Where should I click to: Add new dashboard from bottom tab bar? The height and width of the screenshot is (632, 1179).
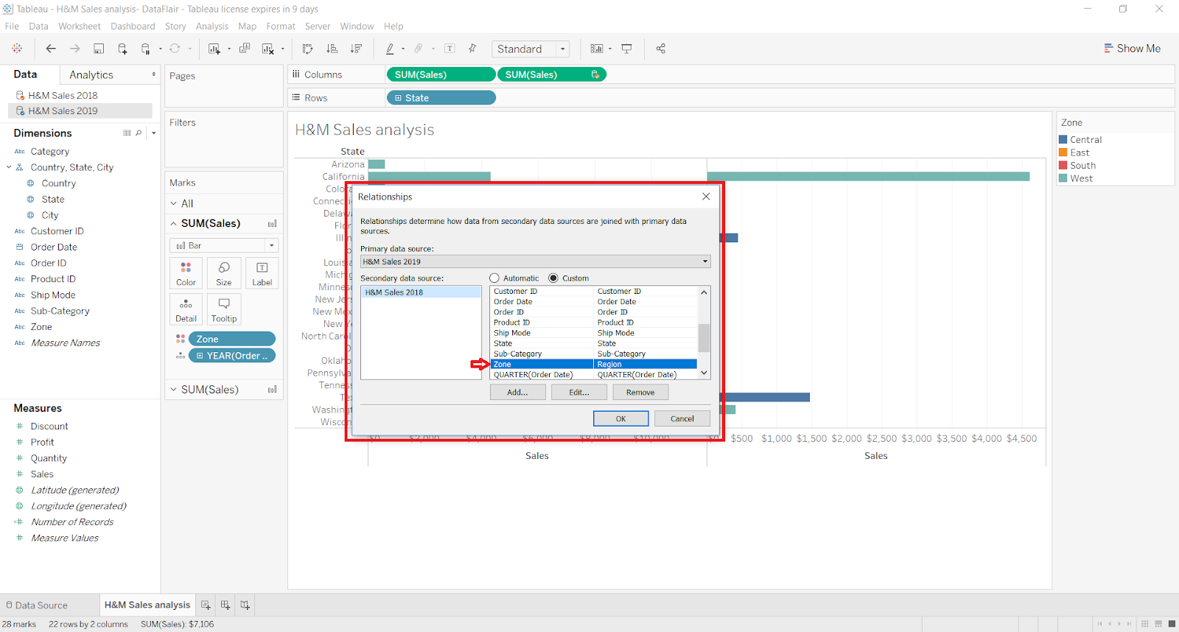click(225, 605)
